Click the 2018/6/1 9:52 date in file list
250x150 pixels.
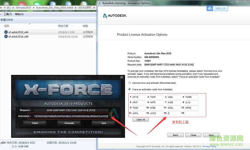[66, 32]
